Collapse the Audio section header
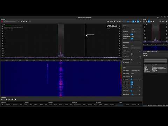Image resolution: width=168 pixels, height=126 pixels. pos(132,67)
